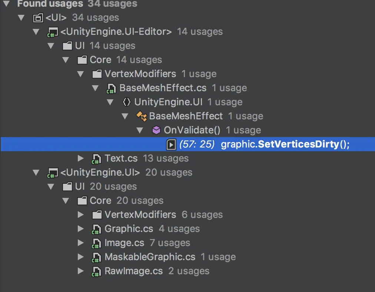
Task: Click the BaseMeshEffect.cs C# file icon
Action: (111, 89)
